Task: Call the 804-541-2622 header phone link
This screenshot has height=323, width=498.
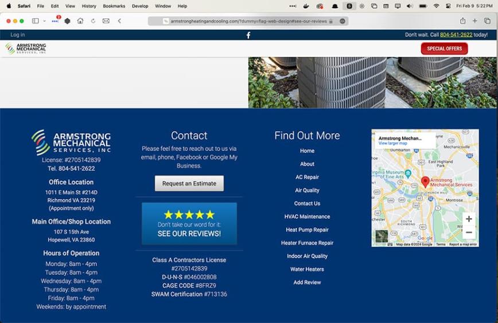Action: pos(456,34)
